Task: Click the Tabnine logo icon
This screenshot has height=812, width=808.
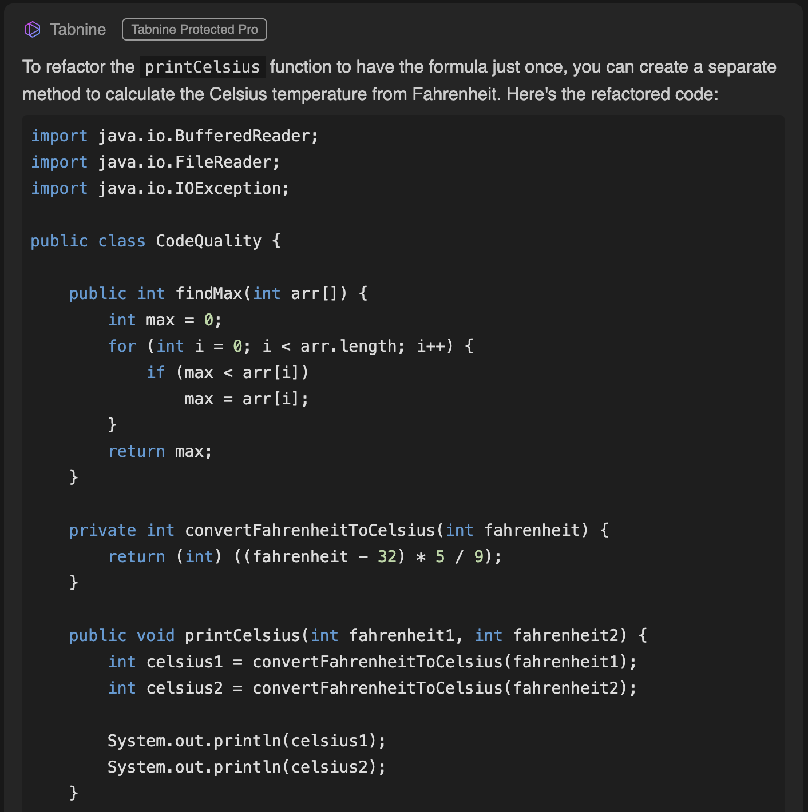Action: click(33, 29)
